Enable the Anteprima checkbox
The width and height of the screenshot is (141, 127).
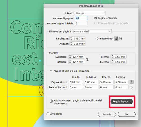pos(48,114)
